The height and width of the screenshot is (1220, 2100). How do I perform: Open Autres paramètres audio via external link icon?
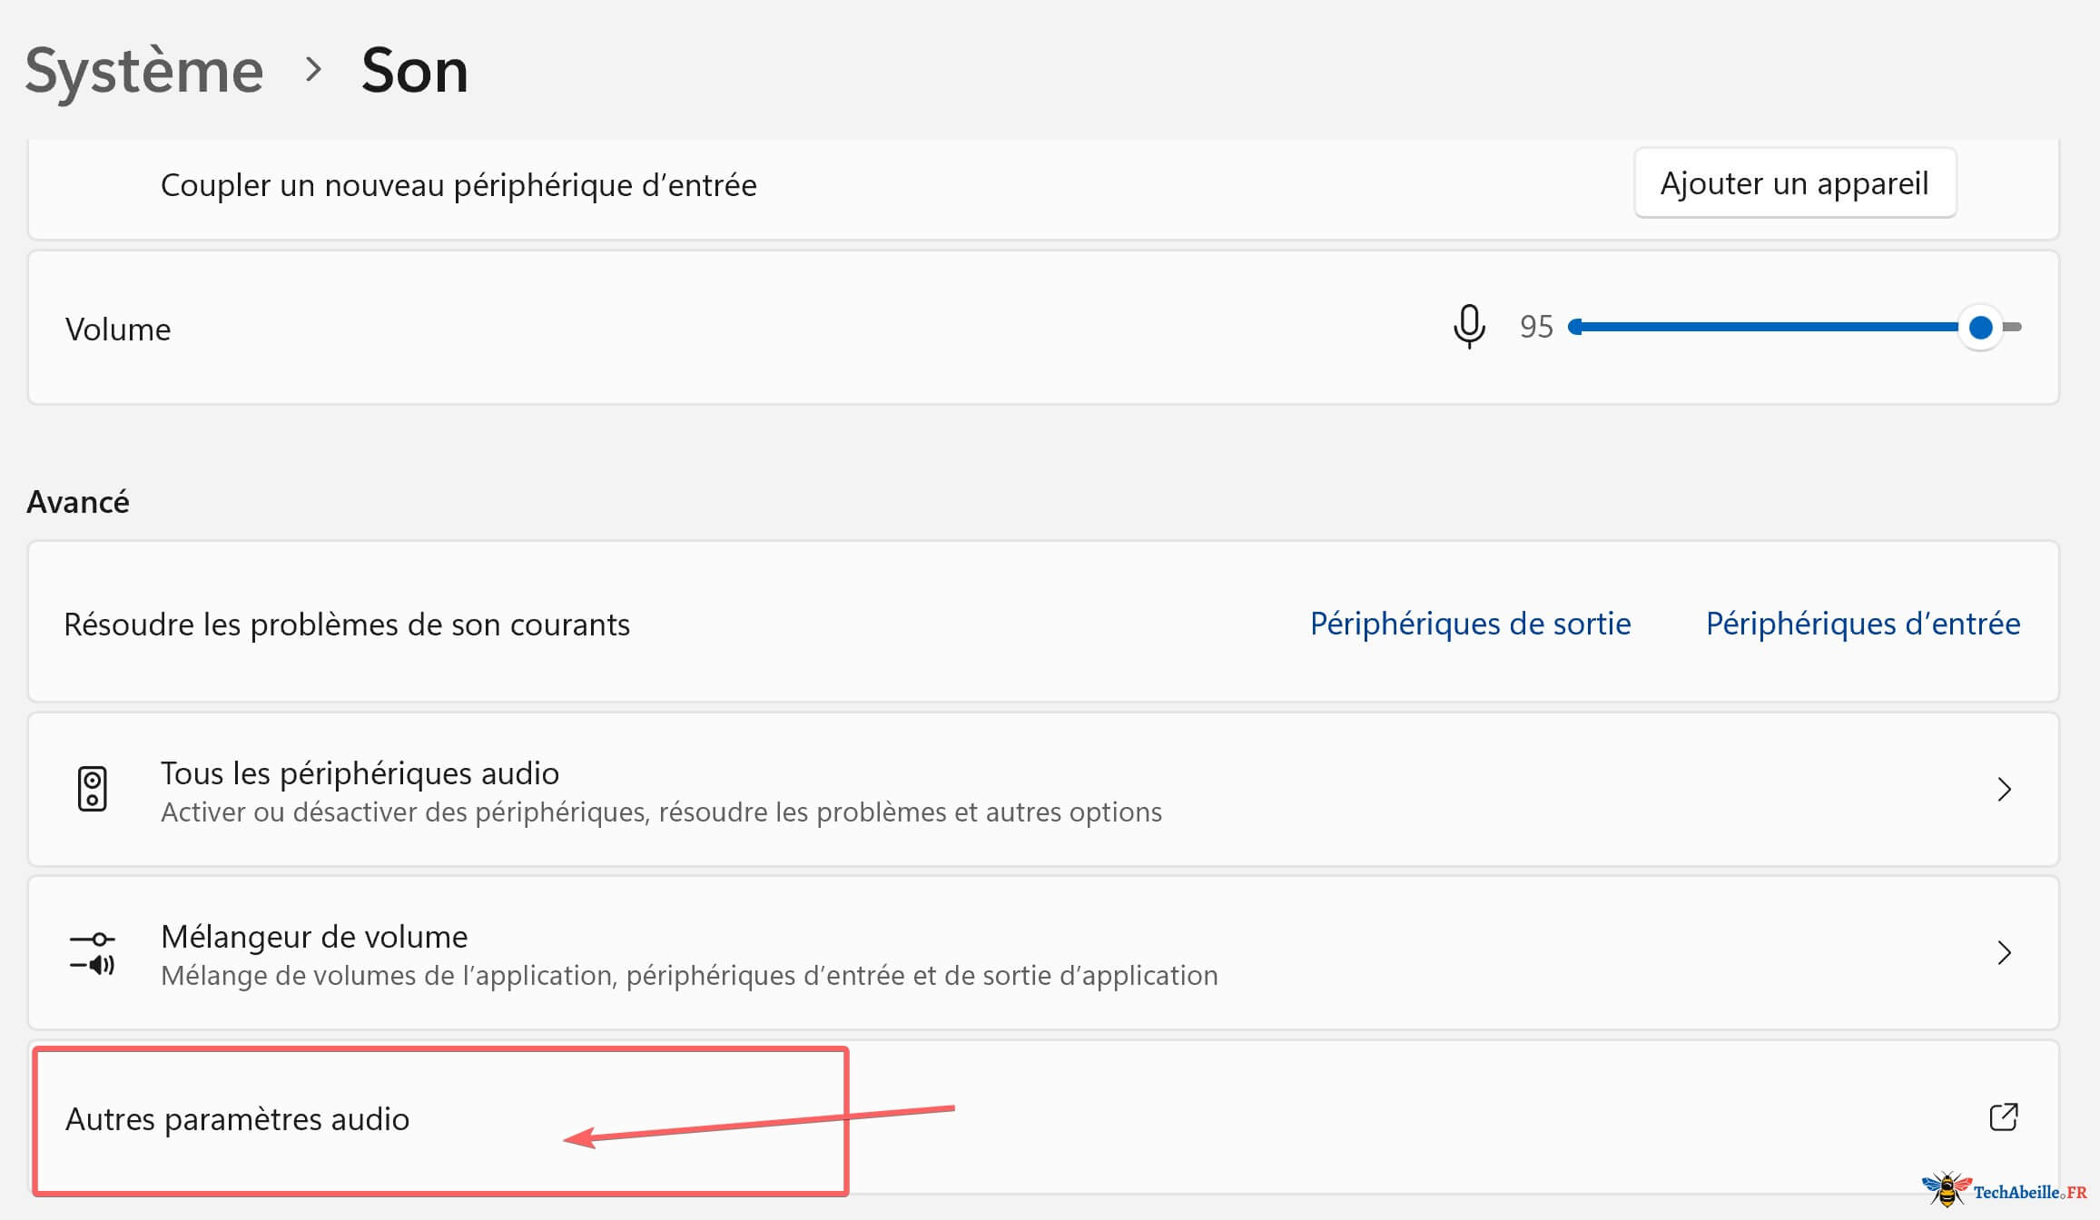coord(2005,1116)
